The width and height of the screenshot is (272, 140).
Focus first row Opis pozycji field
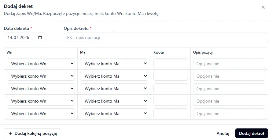pyautogui.click(x=229, y=63)
